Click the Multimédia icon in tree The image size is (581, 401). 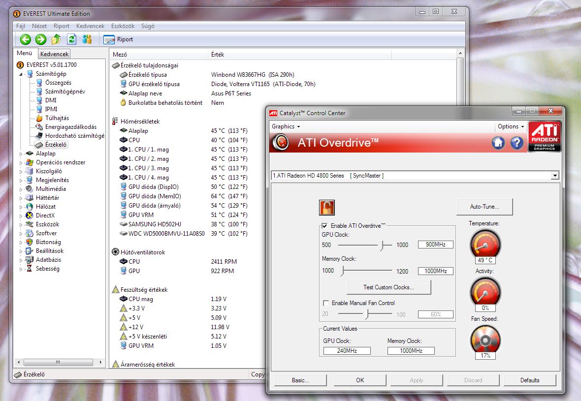click(x=30, y=189)
